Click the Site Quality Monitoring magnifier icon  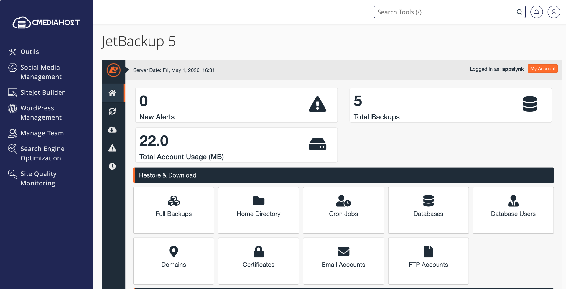[x=12, y=174]
